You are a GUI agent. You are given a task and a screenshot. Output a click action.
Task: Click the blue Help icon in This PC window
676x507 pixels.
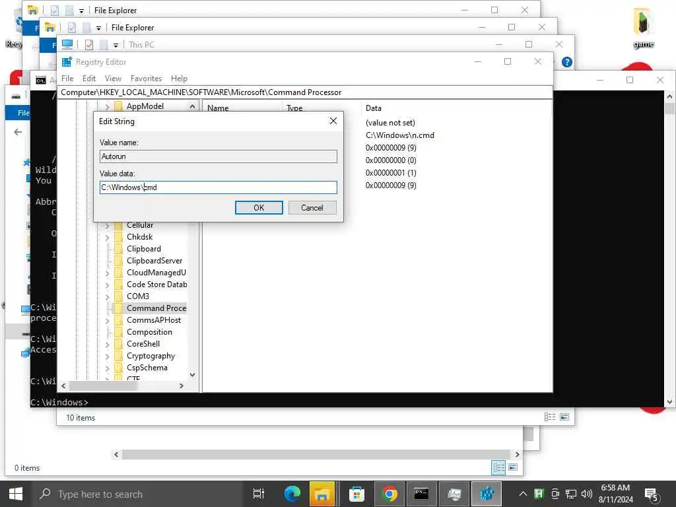pos(567,62)
